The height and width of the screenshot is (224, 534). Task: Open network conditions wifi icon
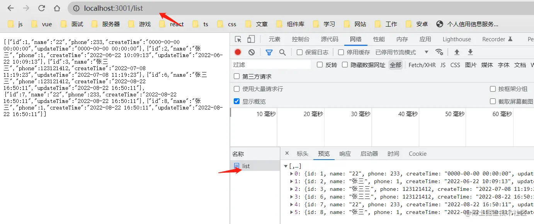[x=439, y=52]
